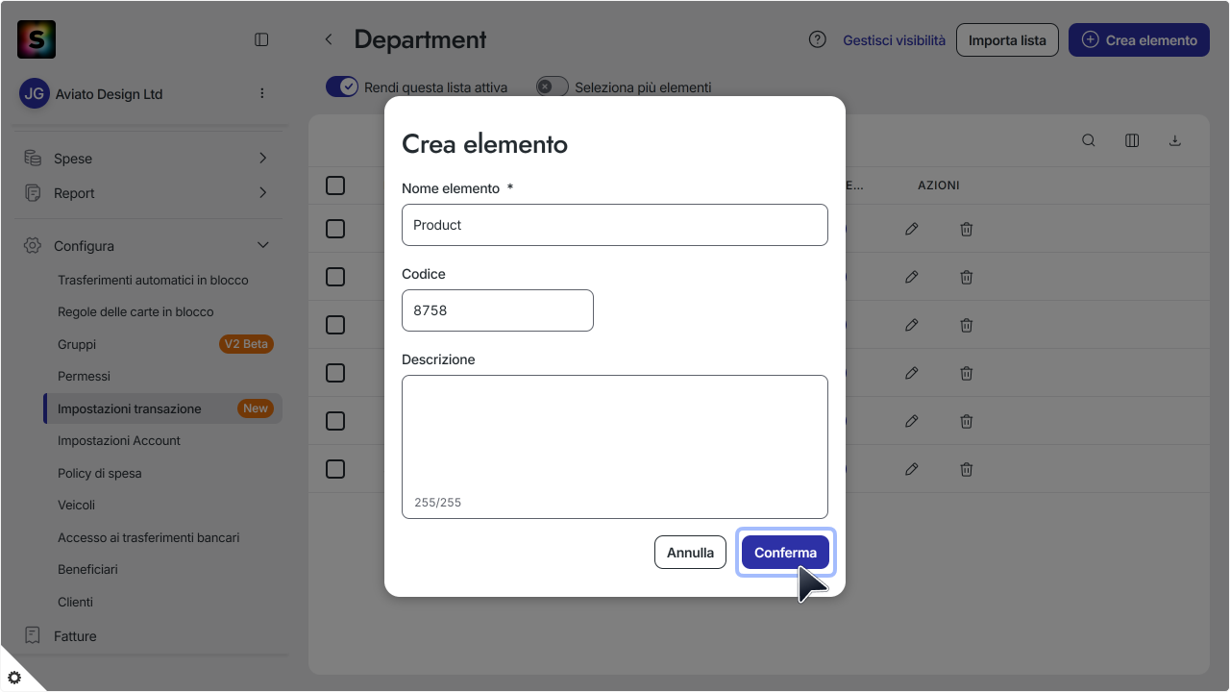
Task: Click the Configura gear icon
Action: tap(33, 245)
